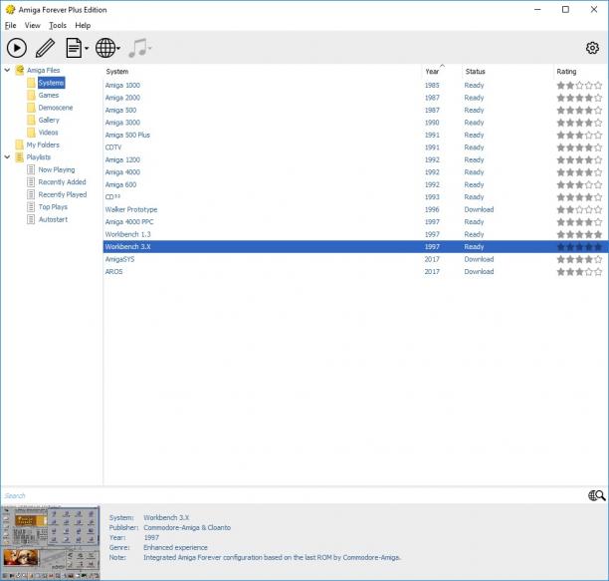609x581 pixels.
Task: Select the Walker Prototype row
Action: pos(355,209)
